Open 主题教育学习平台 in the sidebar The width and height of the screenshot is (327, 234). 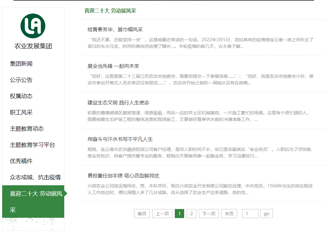[x=32, y=145]
